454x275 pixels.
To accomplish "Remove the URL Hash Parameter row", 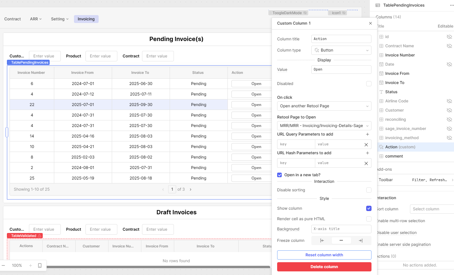I will 366,163.
